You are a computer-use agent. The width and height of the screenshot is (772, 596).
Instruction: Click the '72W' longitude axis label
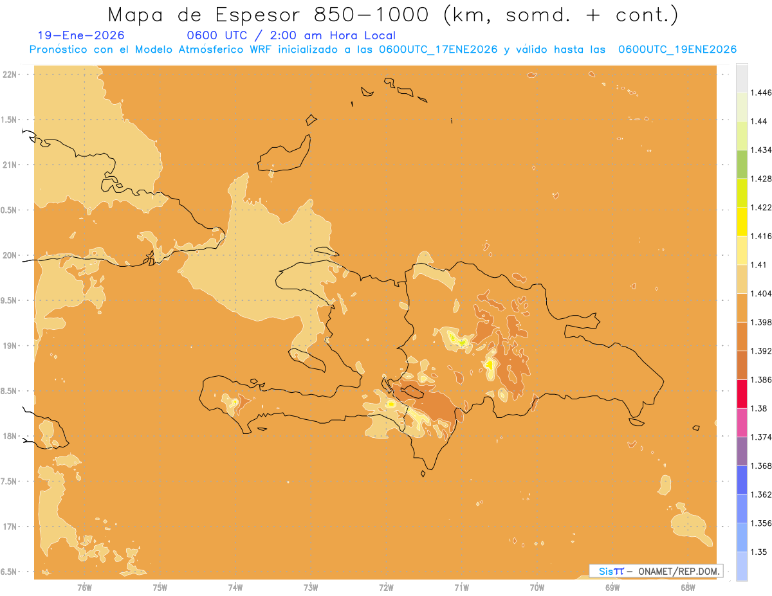coord(386,588)
